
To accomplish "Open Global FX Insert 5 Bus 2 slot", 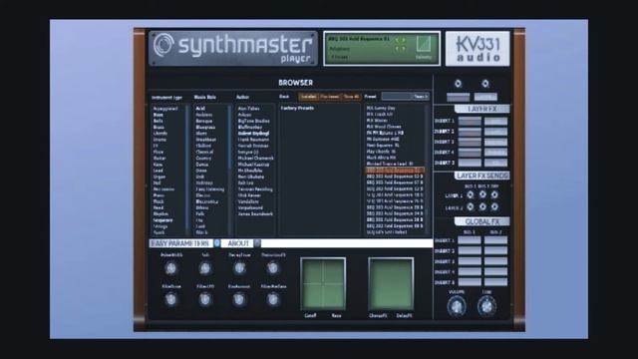I will 495,282.
